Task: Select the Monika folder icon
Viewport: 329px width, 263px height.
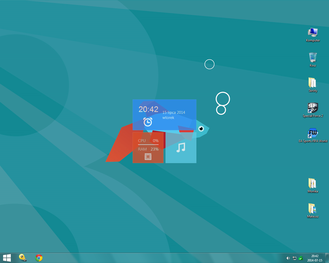Action: click(x=313, y=185)
